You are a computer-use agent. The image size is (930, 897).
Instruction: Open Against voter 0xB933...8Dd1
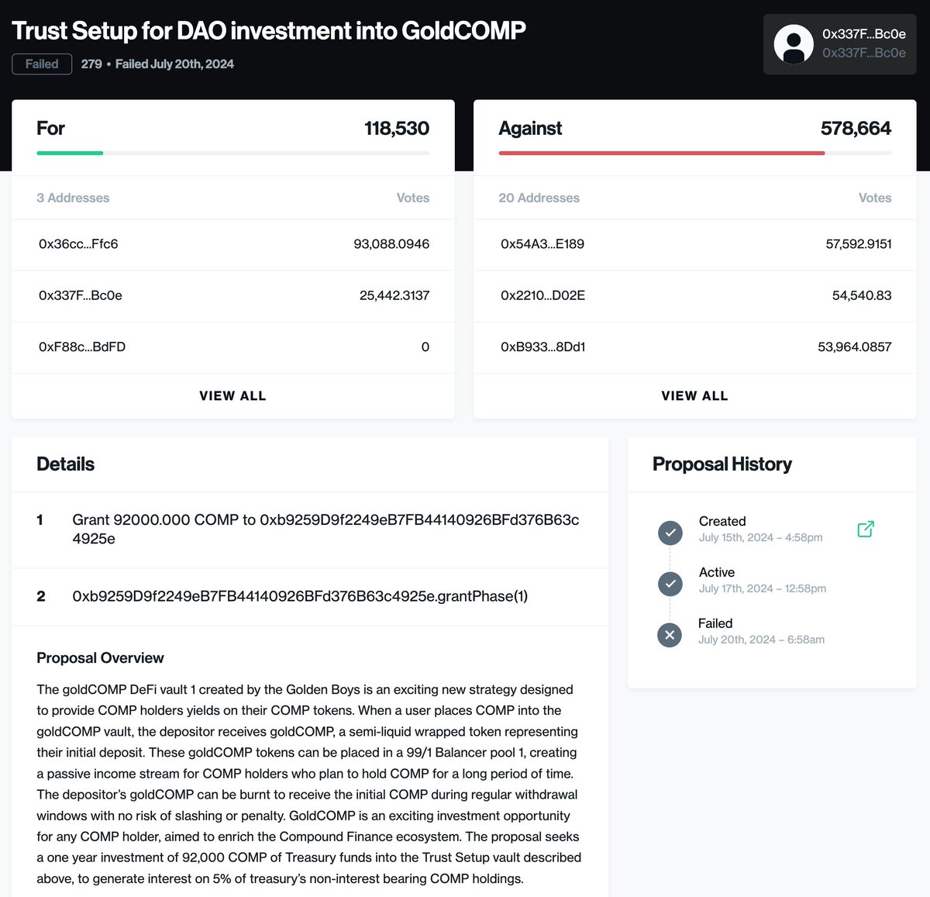(542, 347)
